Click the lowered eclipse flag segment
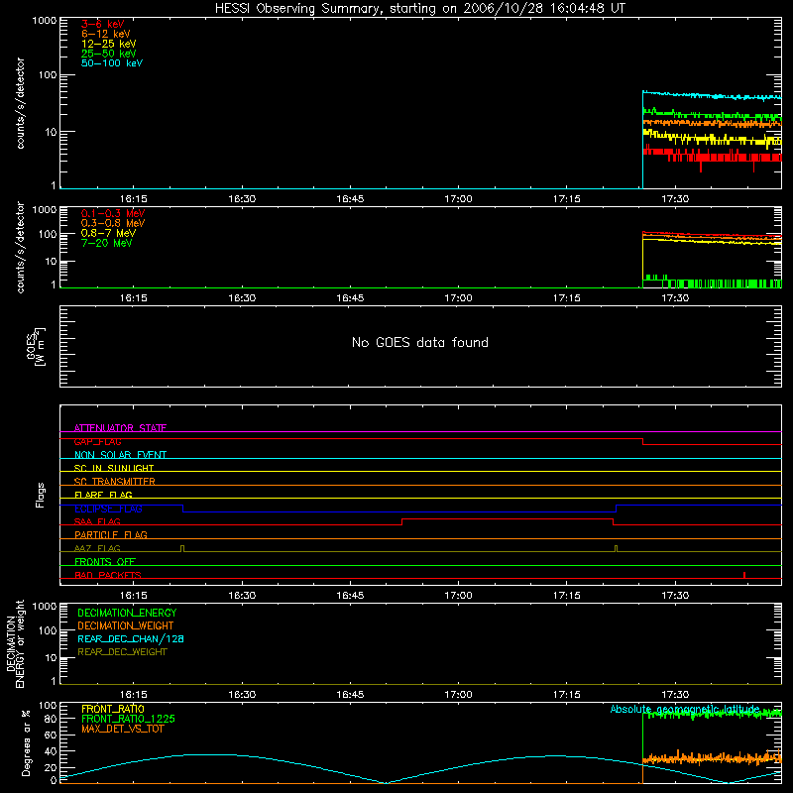Viewport: 793px width, 793px height. [399, 511]
